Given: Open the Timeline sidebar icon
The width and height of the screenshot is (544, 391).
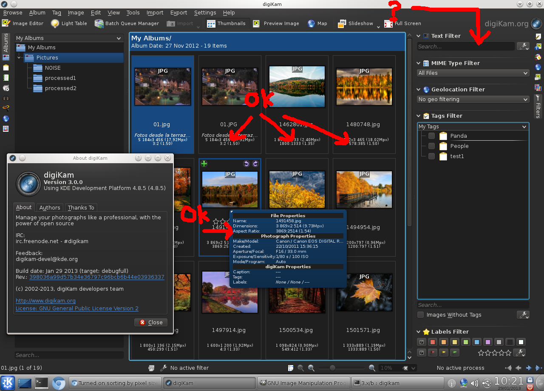Looking at the screenshot, I should click(x=6, y=88).
